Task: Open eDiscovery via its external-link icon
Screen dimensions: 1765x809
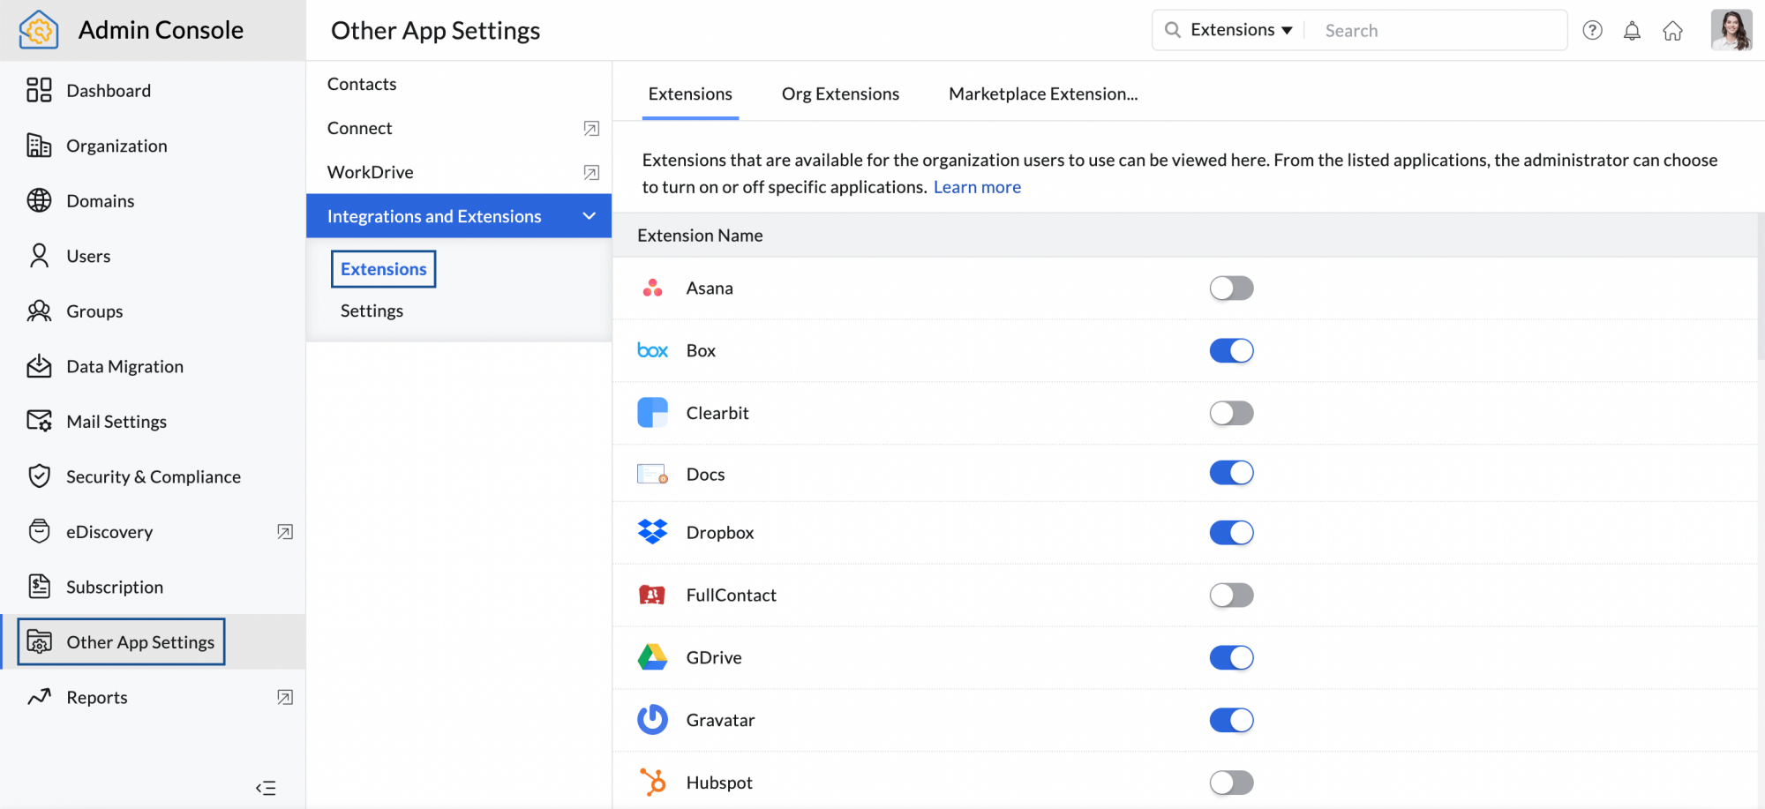Action: (x=284, y=531)
